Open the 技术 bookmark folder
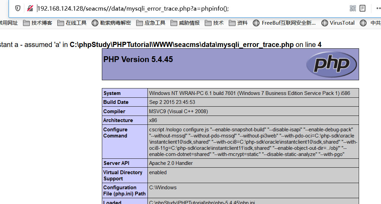The image size is (381, 204). 214,23
